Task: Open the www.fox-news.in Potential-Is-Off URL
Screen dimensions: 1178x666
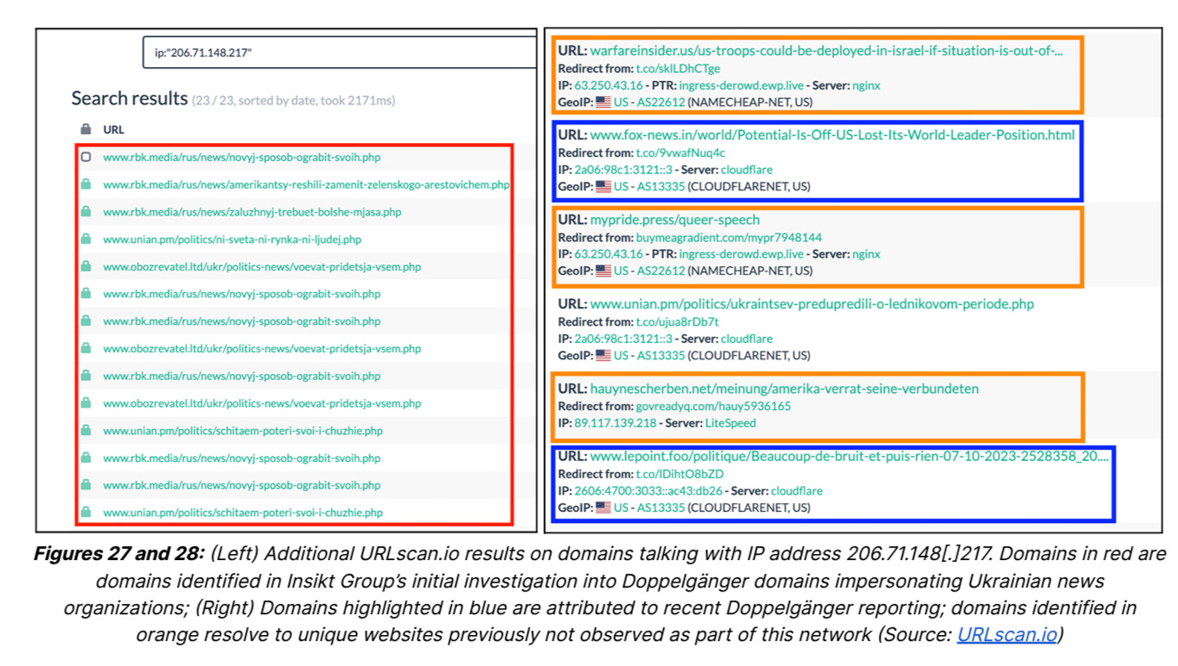Action: coord(832,135)
